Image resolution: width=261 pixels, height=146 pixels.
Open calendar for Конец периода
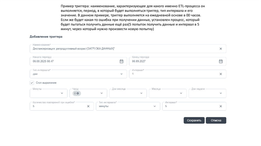pos(221,61)
